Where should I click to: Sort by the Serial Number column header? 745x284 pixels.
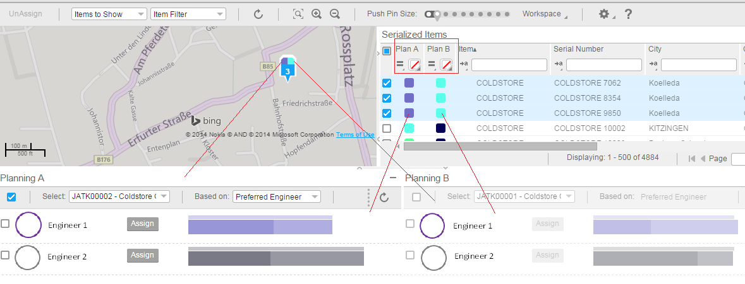click(x=578, y=49)
